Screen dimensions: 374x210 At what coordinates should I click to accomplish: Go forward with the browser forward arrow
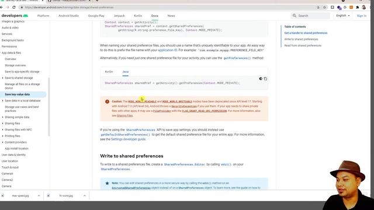pos(8,8)
